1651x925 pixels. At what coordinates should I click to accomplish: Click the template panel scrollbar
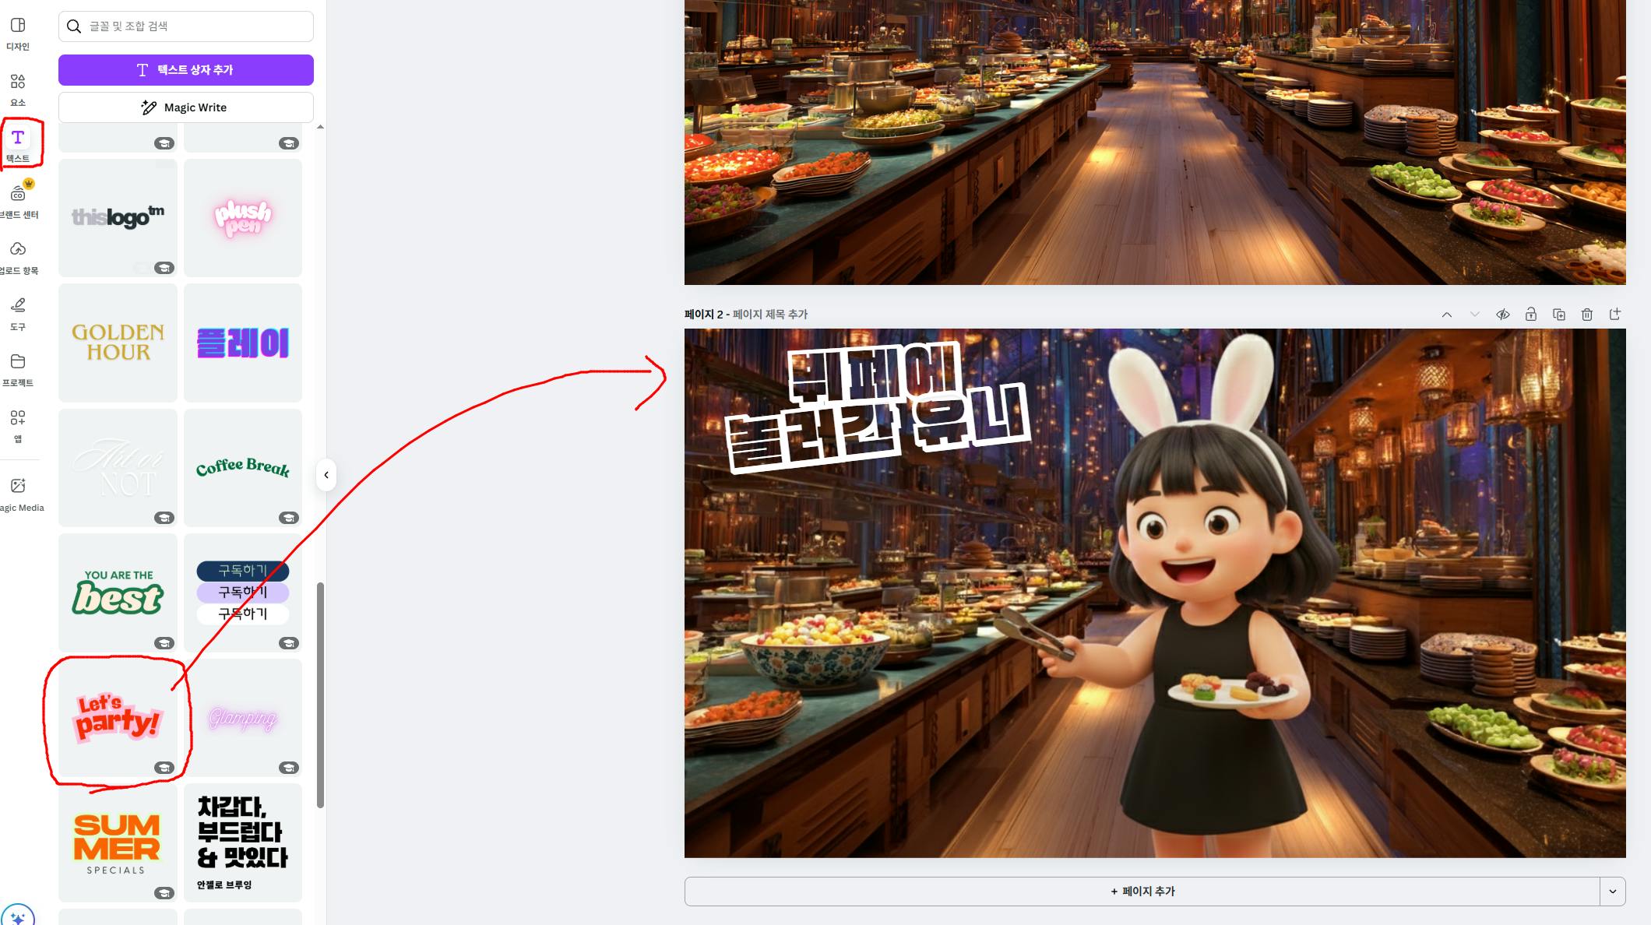320,695
